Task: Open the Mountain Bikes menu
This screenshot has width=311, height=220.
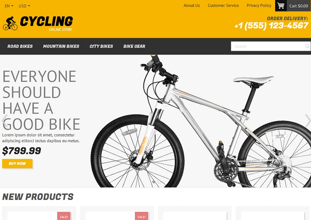Action: 61,46
